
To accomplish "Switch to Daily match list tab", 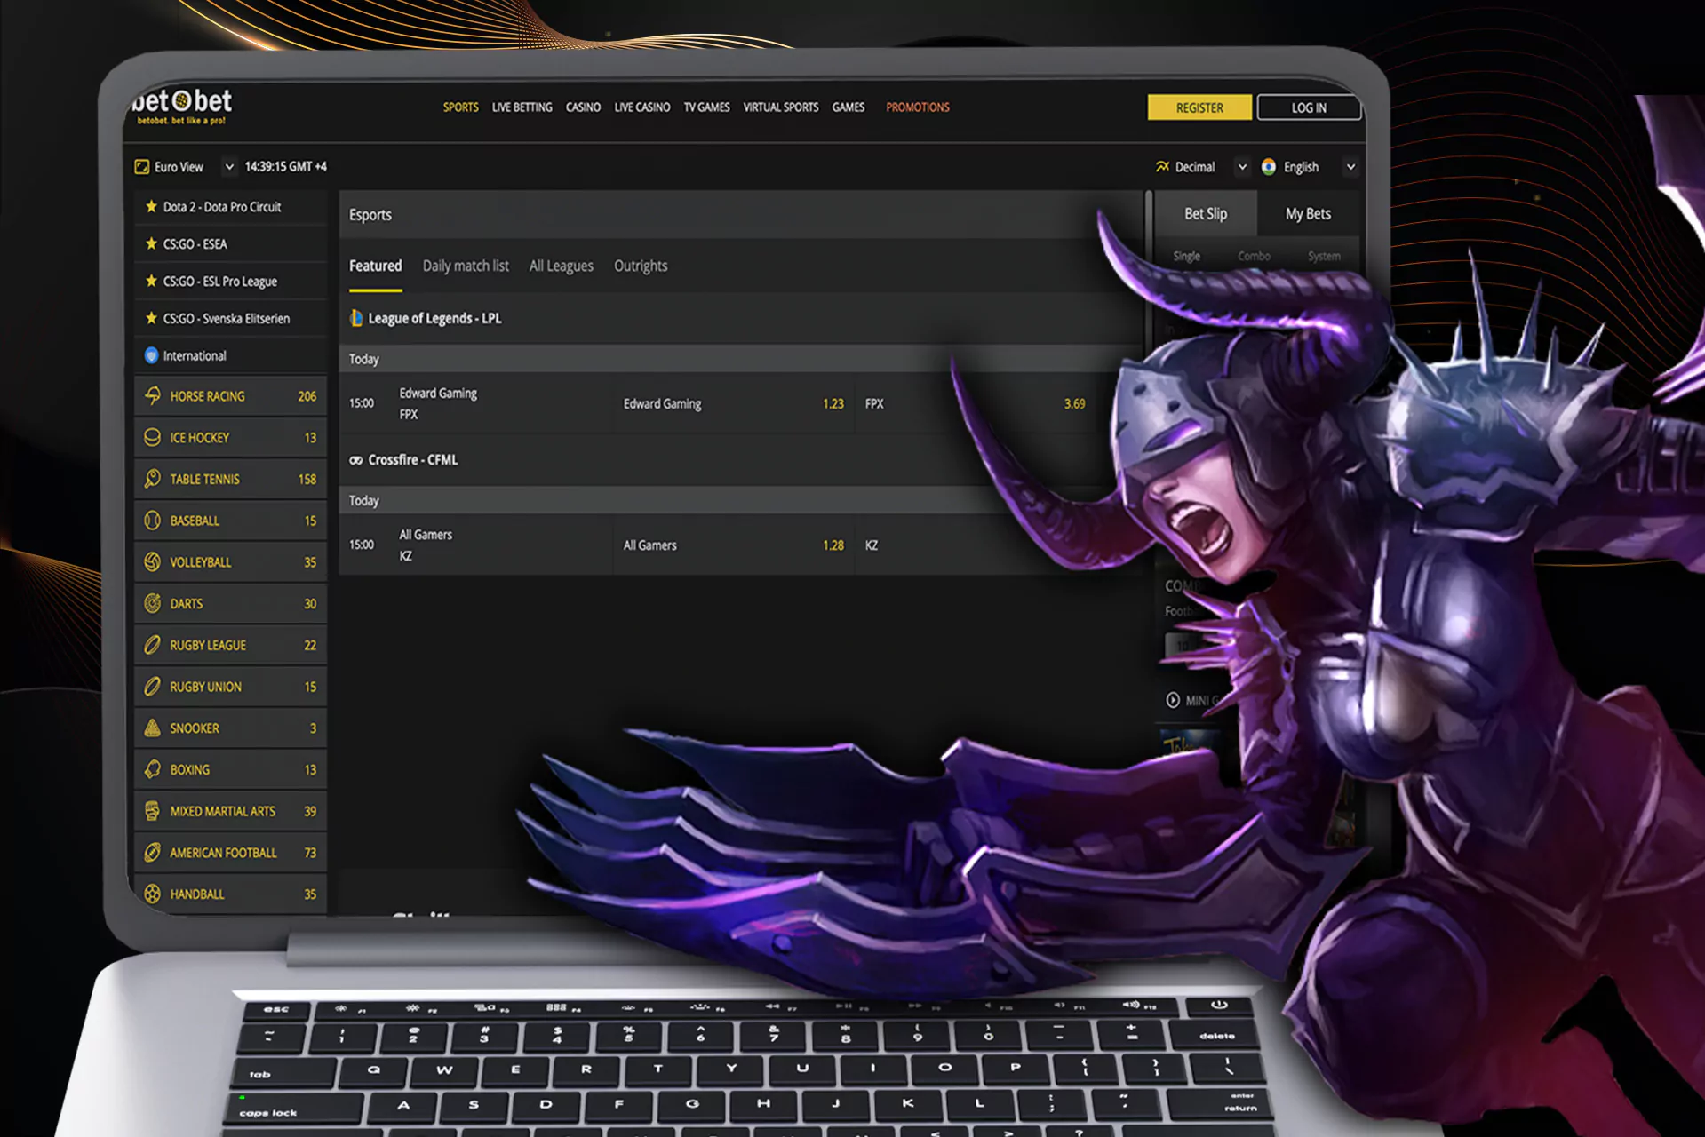I will tap(466, 266).
